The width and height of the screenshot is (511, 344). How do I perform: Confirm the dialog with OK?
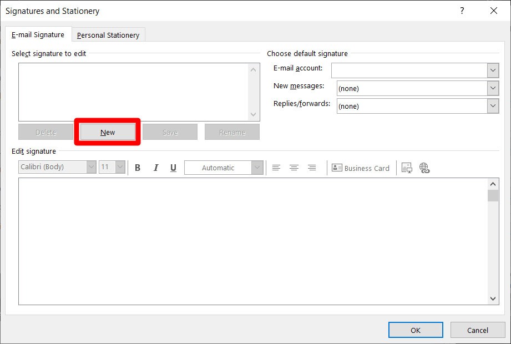click(x=416, y=330)
